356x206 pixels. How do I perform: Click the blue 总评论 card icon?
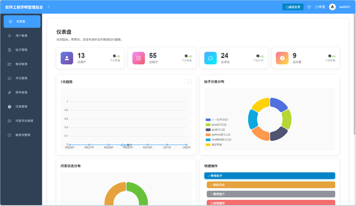tap(210, 58)
